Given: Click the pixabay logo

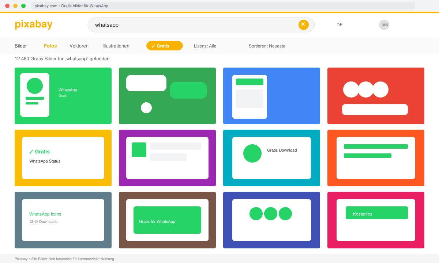Looking at the screenshot, I should click(x=34, y=24).
